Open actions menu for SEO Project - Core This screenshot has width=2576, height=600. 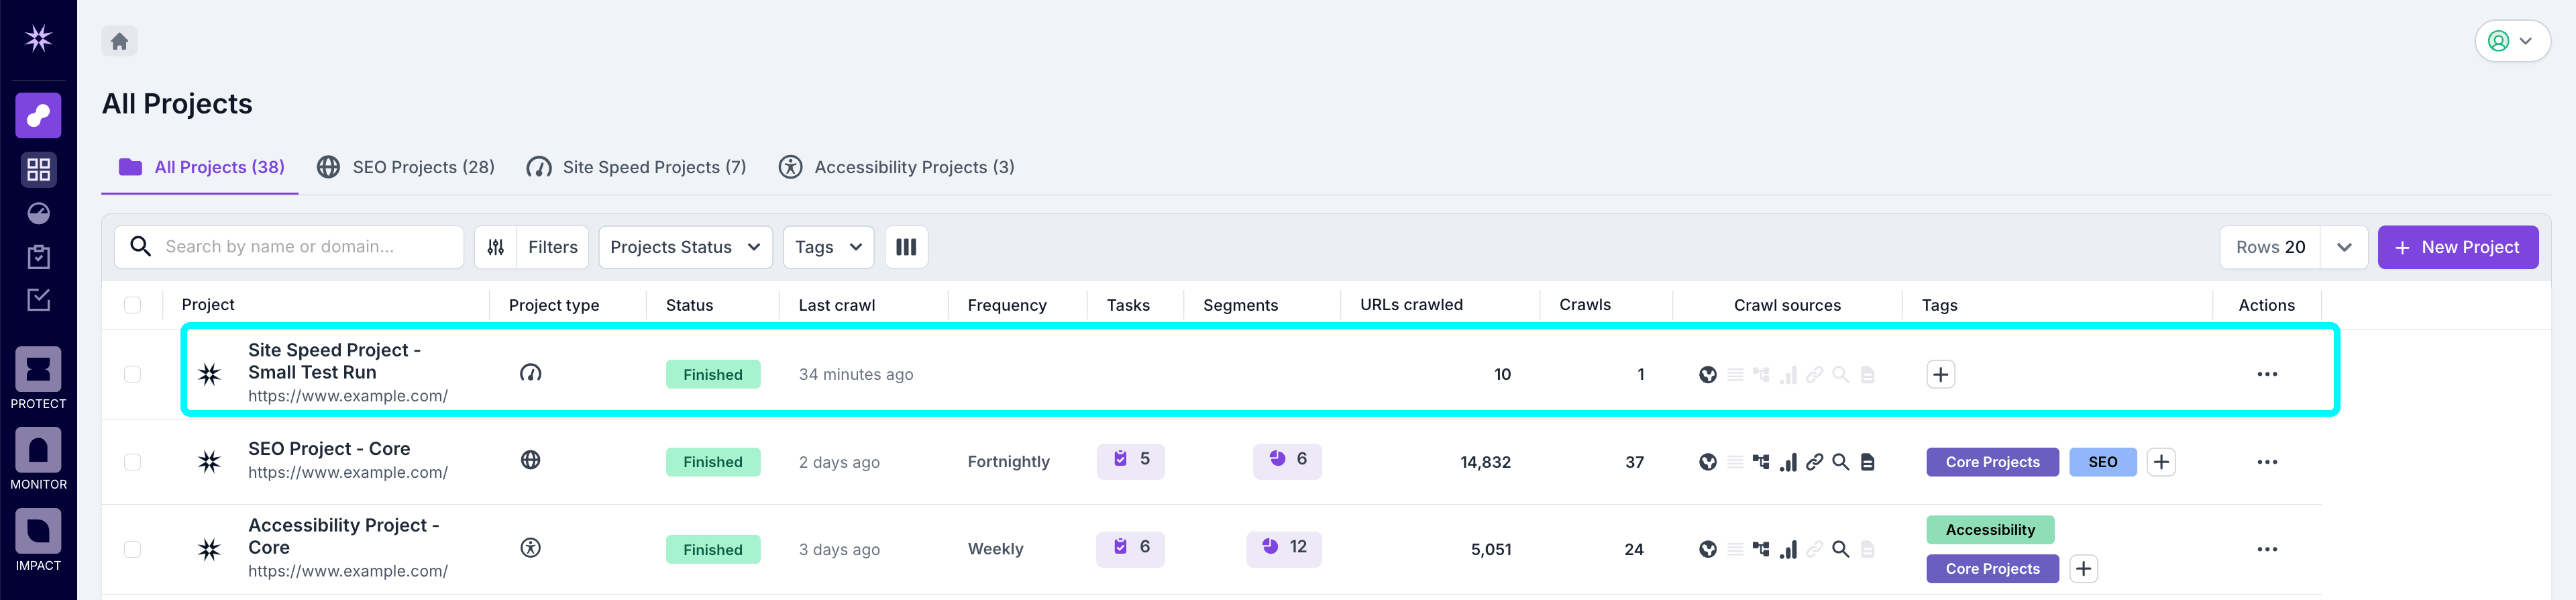click(2267, 462)
